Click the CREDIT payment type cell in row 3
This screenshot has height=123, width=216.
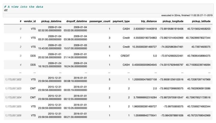pyautogui.click(x=125, y=56)
